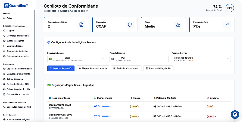Open the Produto/Serviço Integração de Cripto dropdown
243x122 pixels.
(201, 59)
